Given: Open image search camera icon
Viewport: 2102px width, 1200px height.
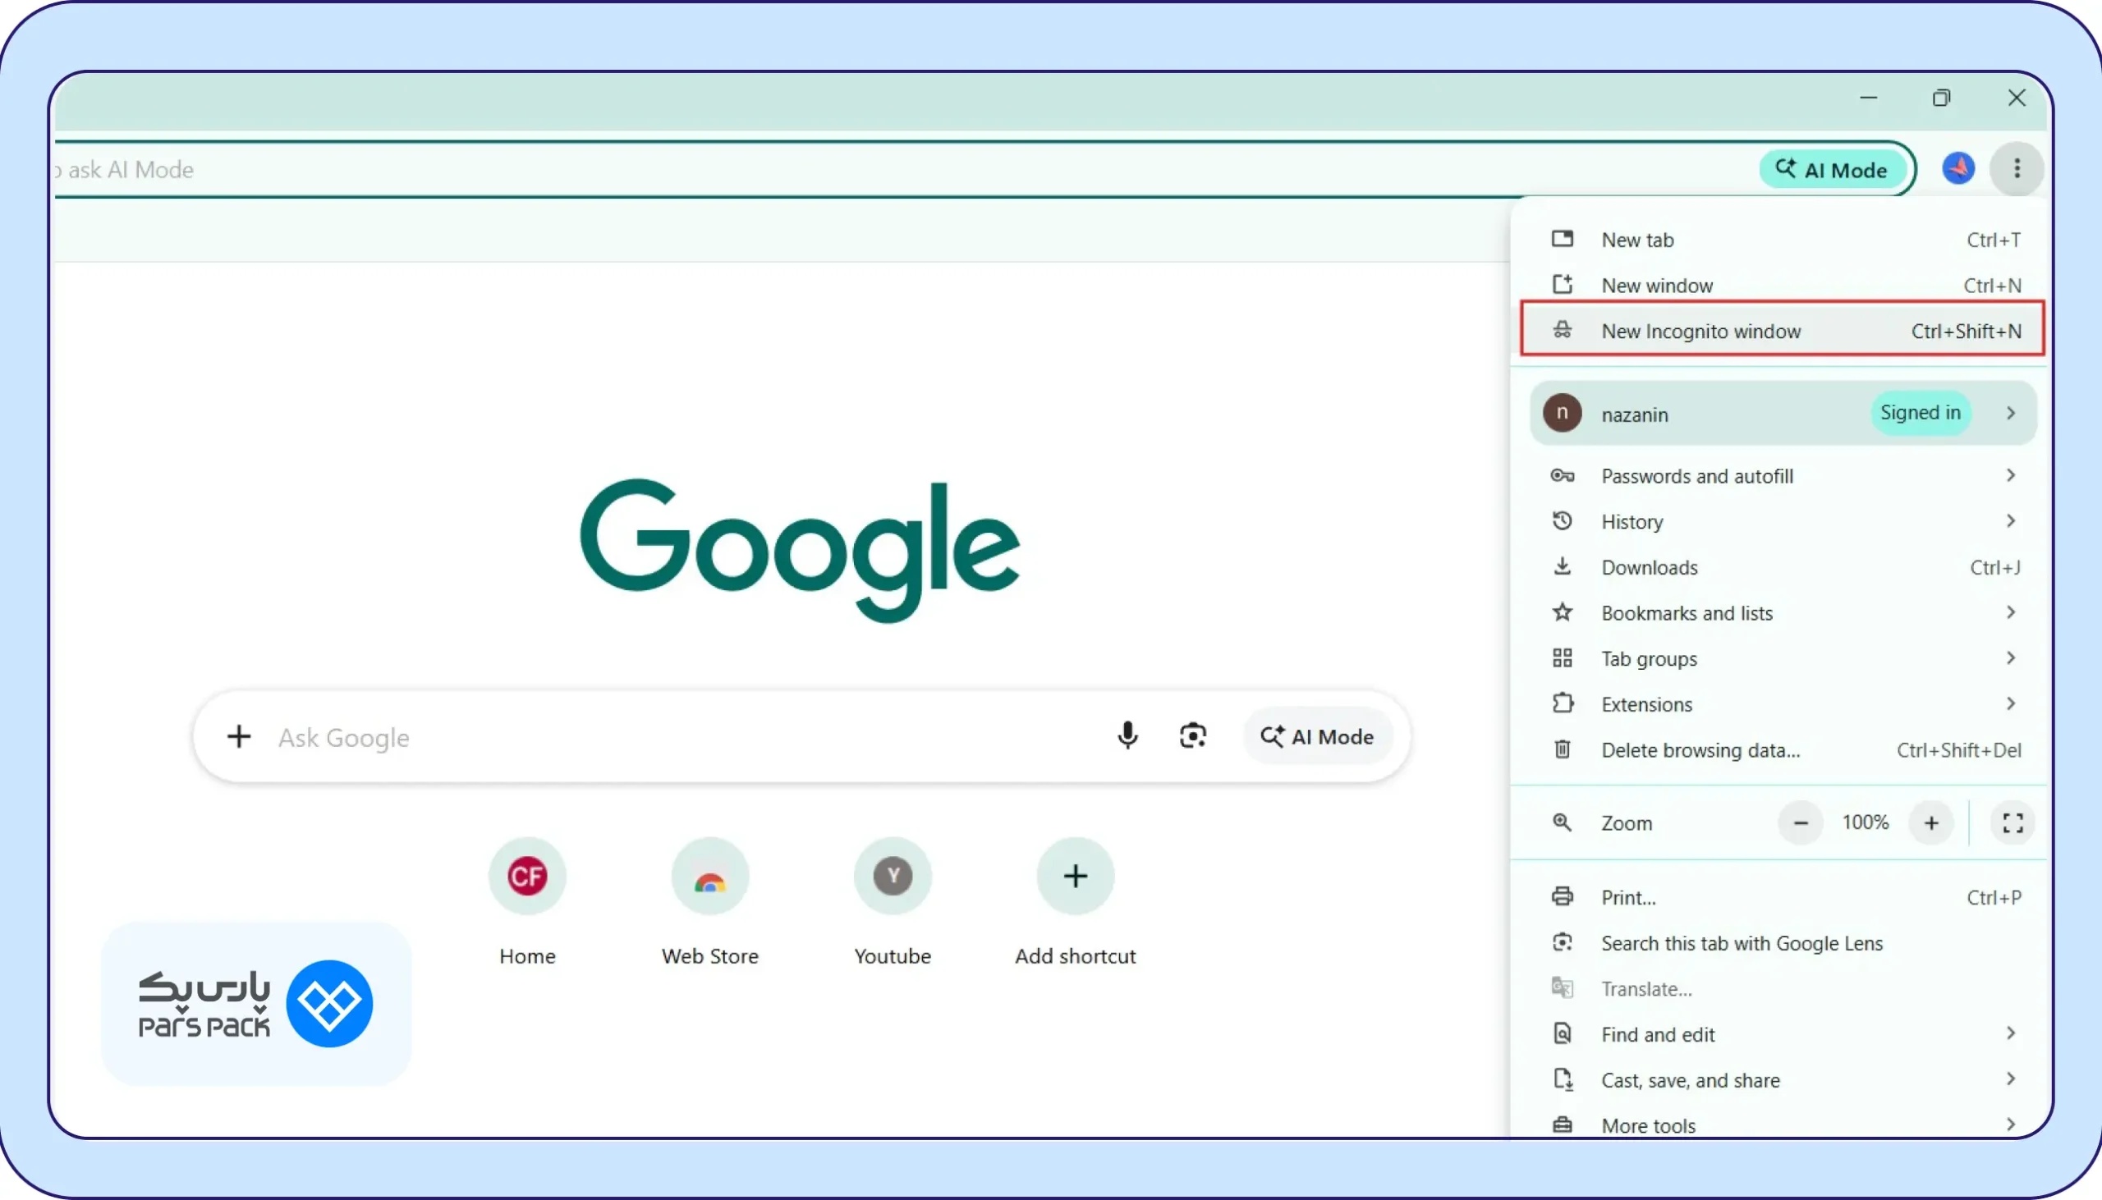Looking at the screenshot, I should (x=1192, y=735).
